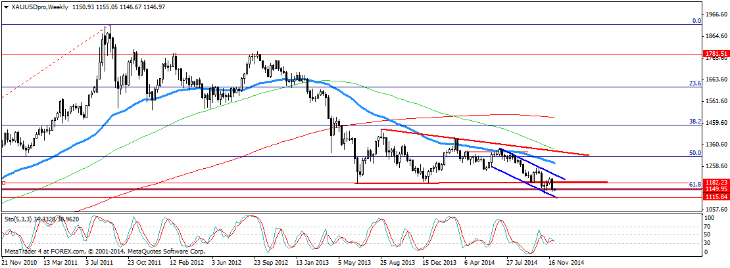Click the XAUUSDpro,Weekly chart title
The width and height of the screenshot is (730, 268).
[x=35, y=7]
